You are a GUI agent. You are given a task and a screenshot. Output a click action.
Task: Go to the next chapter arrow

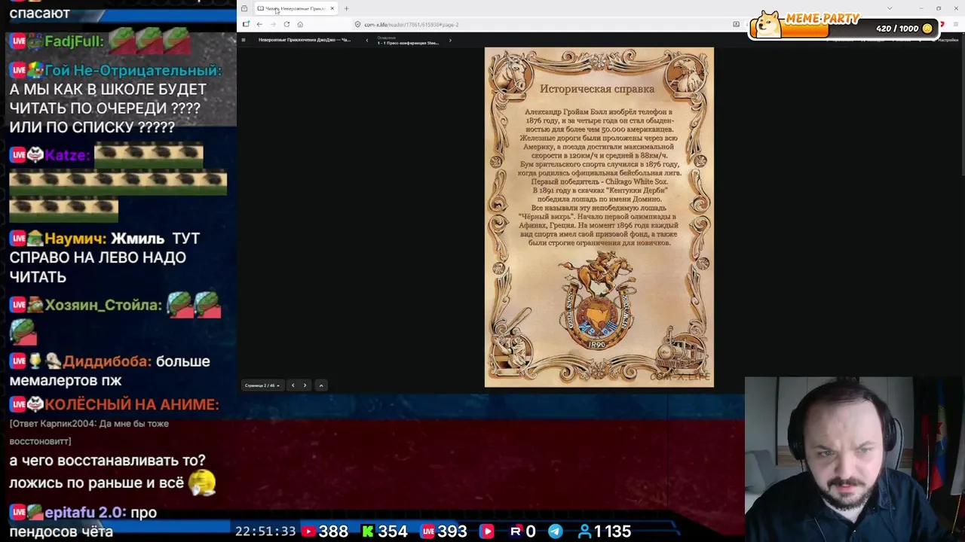tap(450, 40)
